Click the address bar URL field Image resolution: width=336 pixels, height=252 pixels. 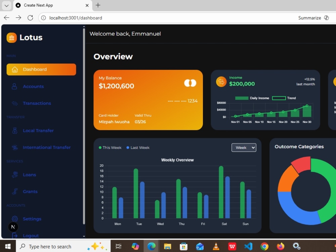click(167, 18)
